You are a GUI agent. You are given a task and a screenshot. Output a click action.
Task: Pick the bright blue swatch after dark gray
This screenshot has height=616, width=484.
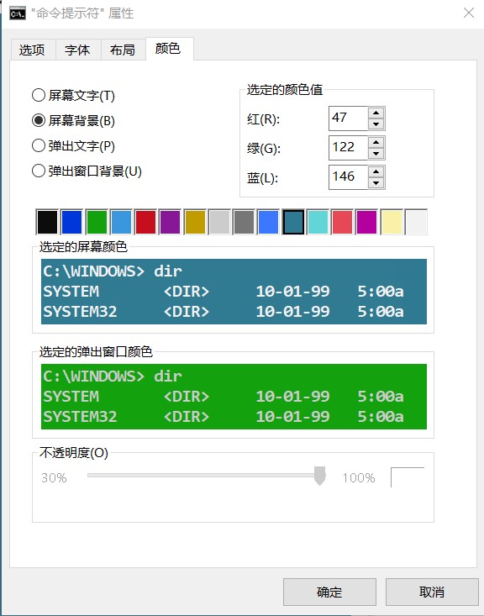(x=268, y=222)
